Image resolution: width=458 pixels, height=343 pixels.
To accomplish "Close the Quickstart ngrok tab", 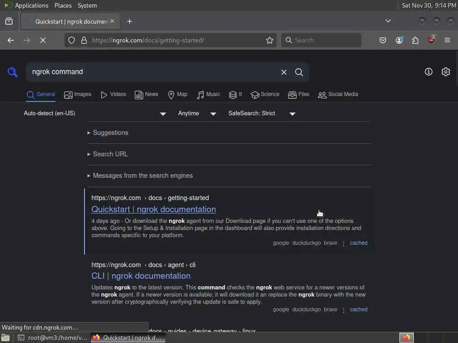I will point(112,21).
